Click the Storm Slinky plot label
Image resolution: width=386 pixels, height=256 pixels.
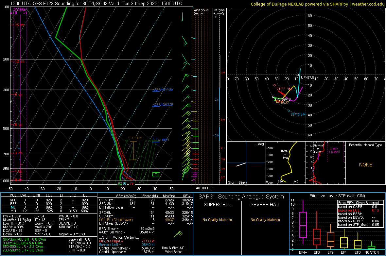[x=237, y=182]
